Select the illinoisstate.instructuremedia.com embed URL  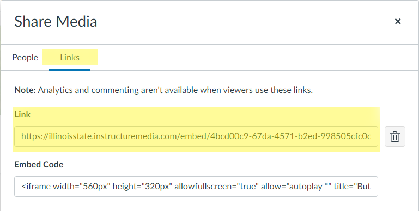196,136
